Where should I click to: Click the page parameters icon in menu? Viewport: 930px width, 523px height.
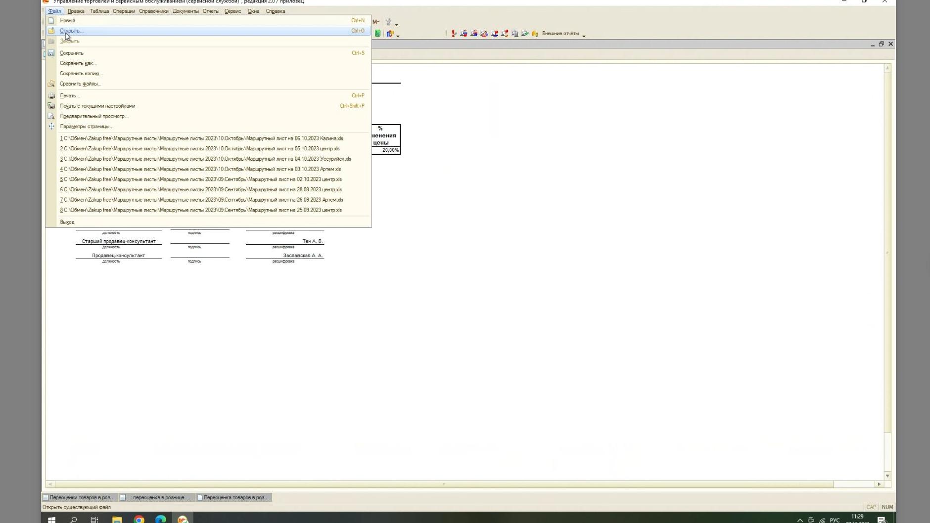(x=51, y=127)
